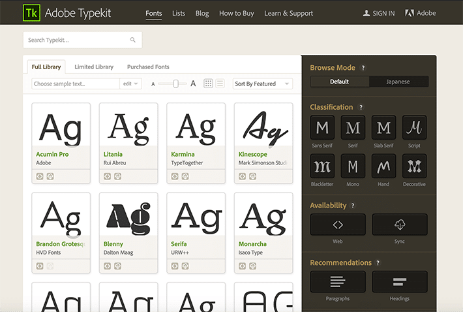Click sync icon on Karmina card
This screenshot has width=463, height=312.
pyautogui.click(x=185, y=176)
